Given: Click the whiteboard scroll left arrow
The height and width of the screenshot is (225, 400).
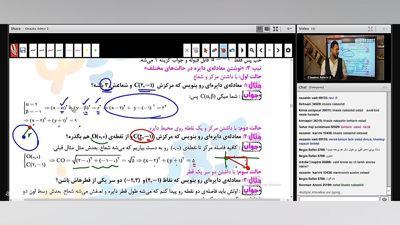Looking at the screenshot, I should (x=11, y=200).
